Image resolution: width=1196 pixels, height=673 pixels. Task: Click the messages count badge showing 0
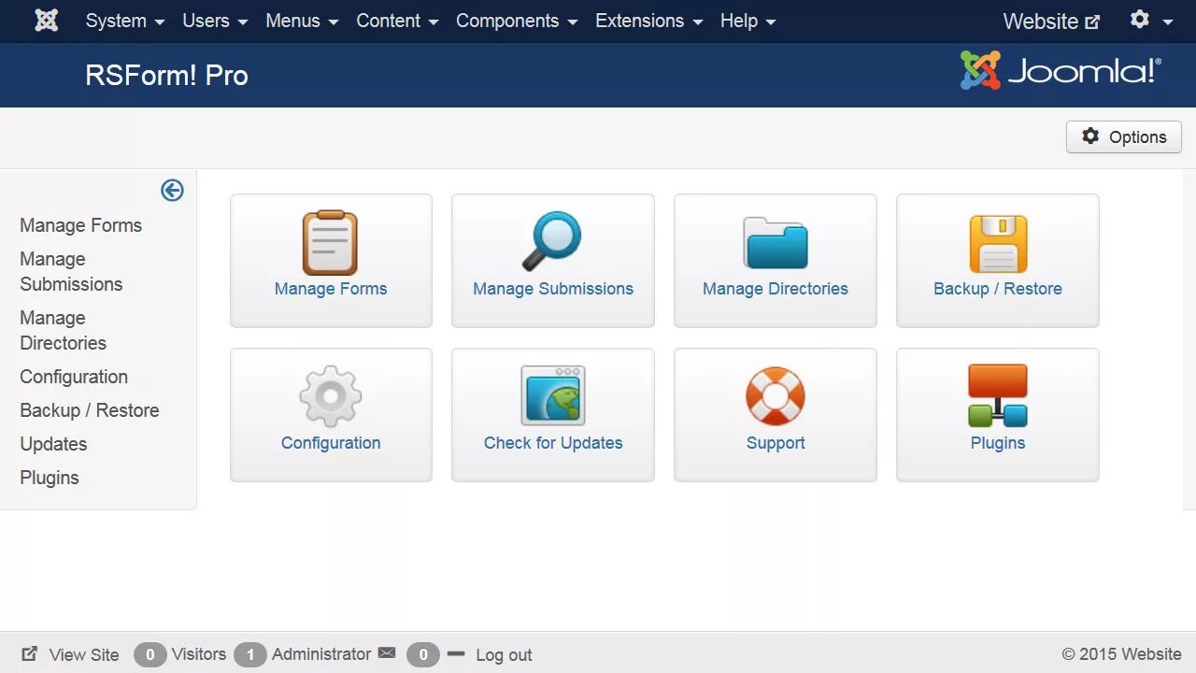click(423, 654)
